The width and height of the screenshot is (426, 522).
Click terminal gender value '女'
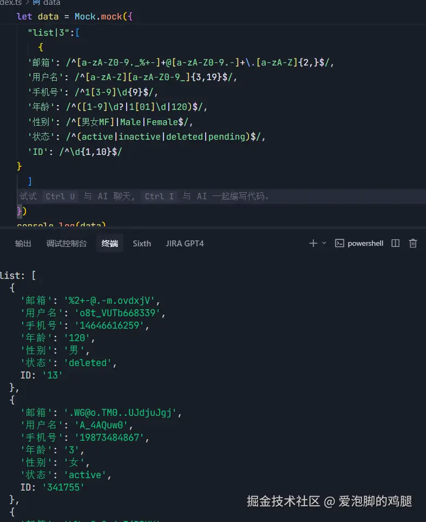coord(74,462)
